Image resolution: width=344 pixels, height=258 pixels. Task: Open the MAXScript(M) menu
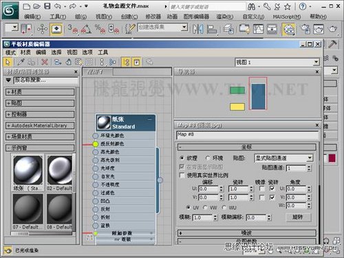pyautogui.click(x=287, y=17)
